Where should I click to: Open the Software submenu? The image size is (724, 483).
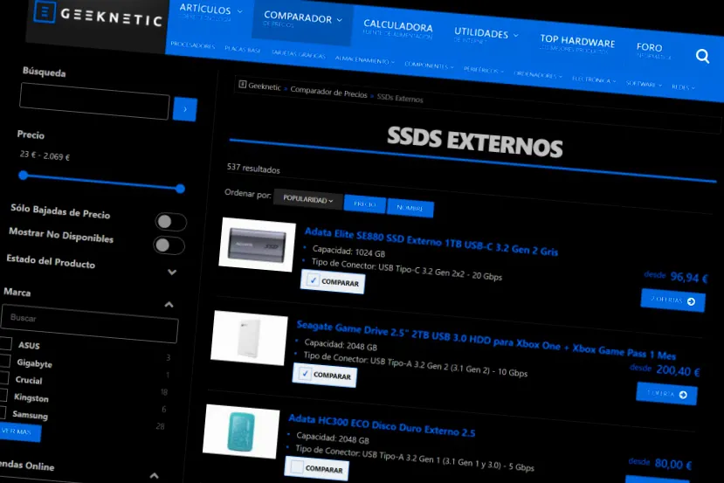click(644, 84)
